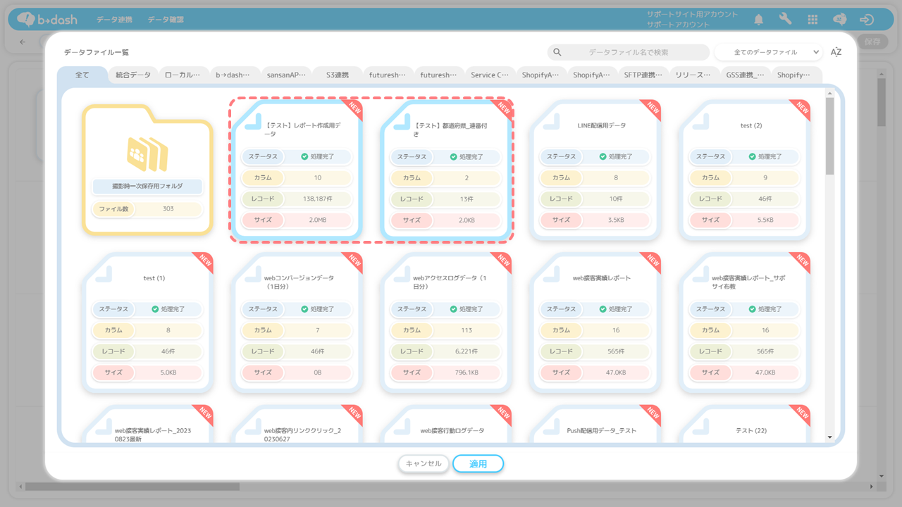Click the size value 796.1KB
902x507 pixels.
[466, 373]
